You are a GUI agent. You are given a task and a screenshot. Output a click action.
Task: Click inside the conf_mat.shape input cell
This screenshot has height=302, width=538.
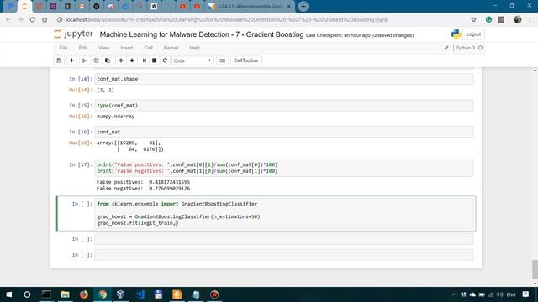click(x=284, y=79)
